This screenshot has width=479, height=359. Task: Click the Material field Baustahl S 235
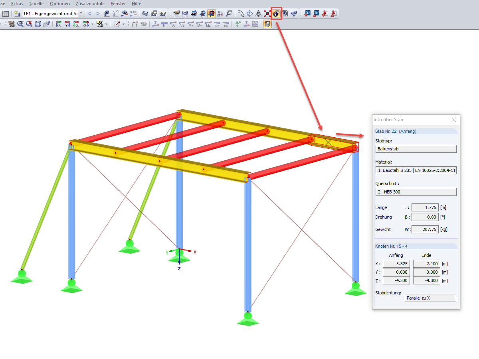coord(416,170)
